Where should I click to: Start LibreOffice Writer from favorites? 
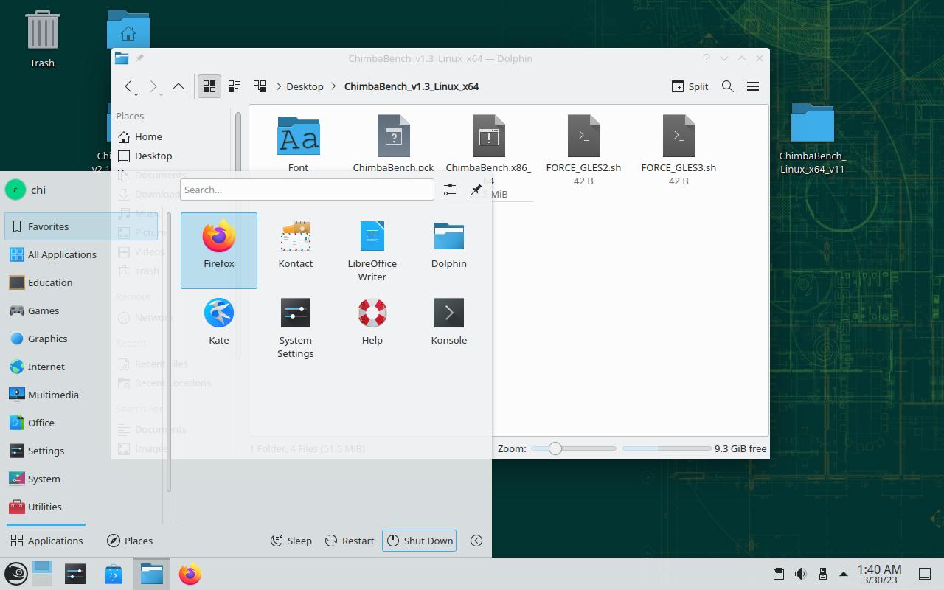pos(372,250)
